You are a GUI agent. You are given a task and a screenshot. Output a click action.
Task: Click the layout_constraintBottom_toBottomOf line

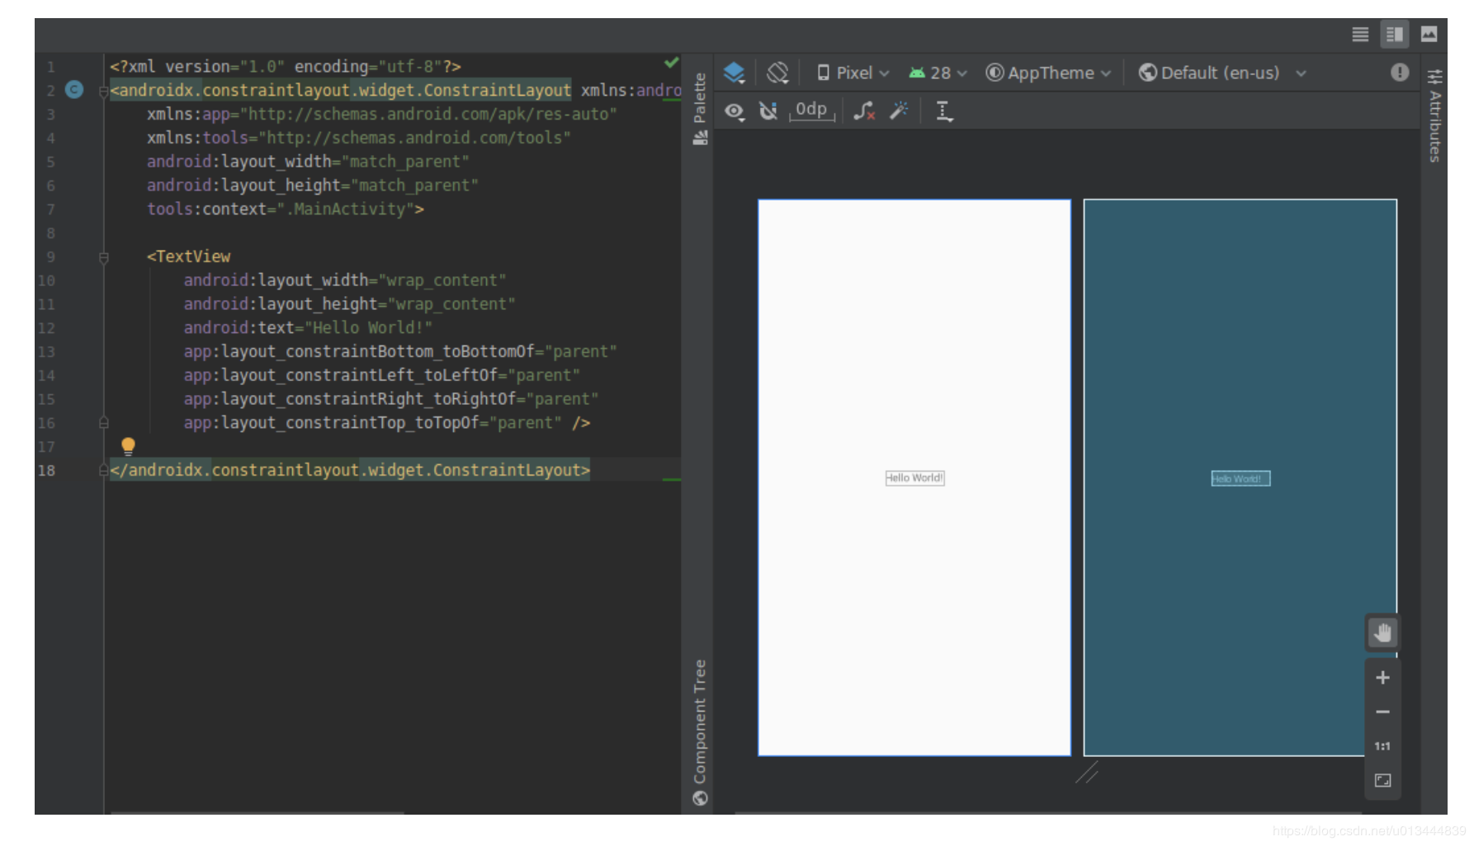[x=400, y=352]
